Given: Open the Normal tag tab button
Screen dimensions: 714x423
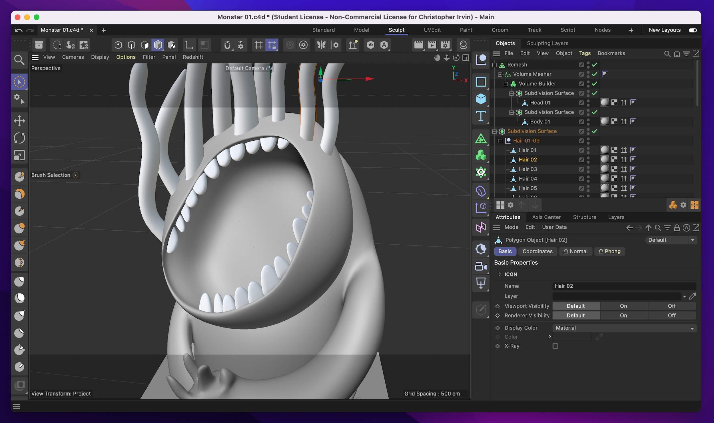Looking at the screenshot, I should point(575,252).
